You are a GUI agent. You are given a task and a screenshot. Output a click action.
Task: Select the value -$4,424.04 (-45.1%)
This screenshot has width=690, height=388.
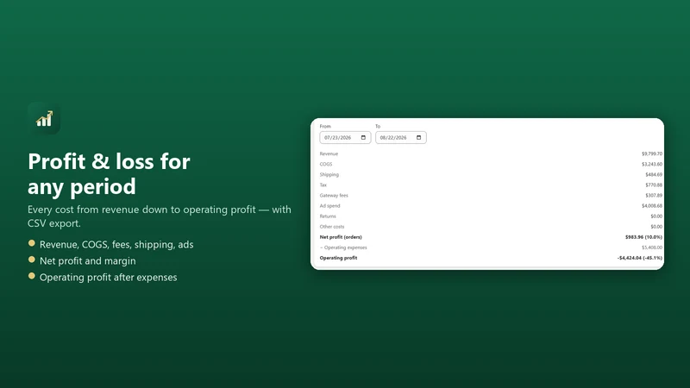click(640, 258)
